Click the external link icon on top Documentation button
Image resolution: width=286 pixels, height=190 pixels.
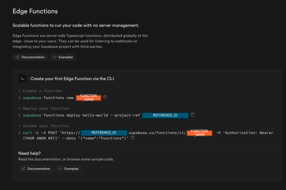pyautogui.click(x=18, y=57)
